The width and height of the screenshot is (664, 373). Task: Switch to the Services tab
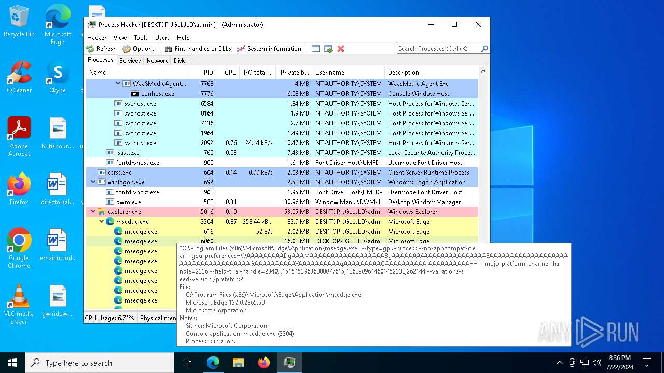tap(130, 61)
